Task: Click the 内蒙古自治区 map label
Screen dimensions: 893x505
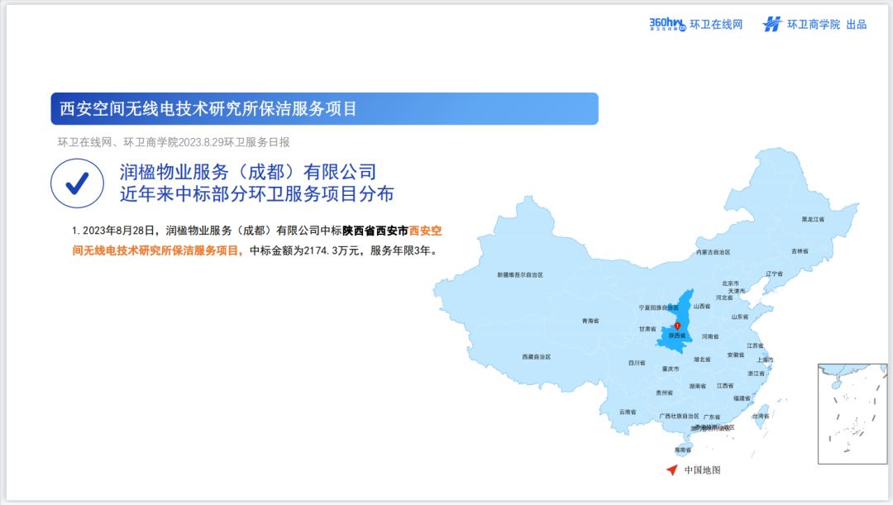Action: [713, 252]
